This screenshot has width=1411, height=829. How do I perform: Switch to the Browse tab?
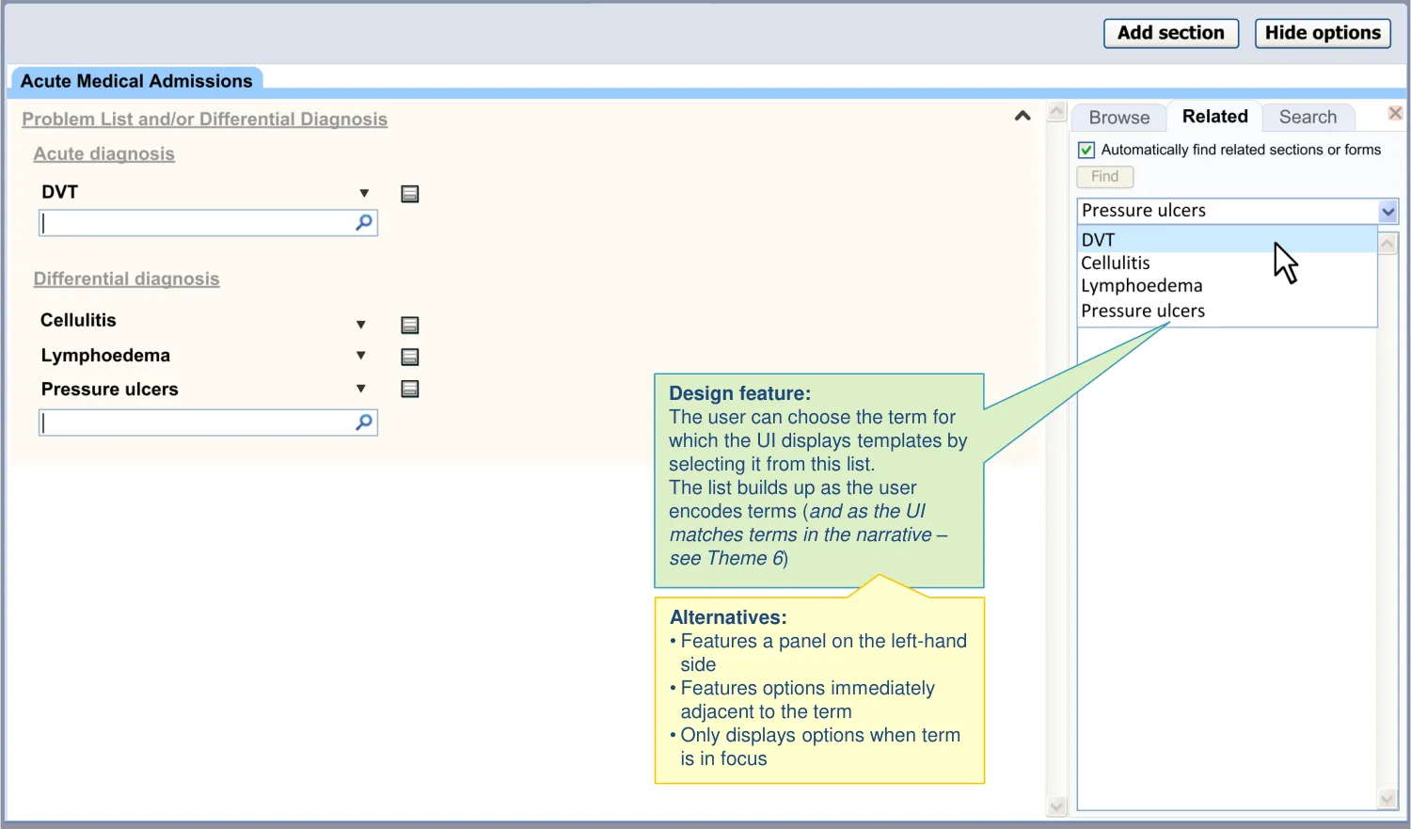click(x=1118, y=118)
